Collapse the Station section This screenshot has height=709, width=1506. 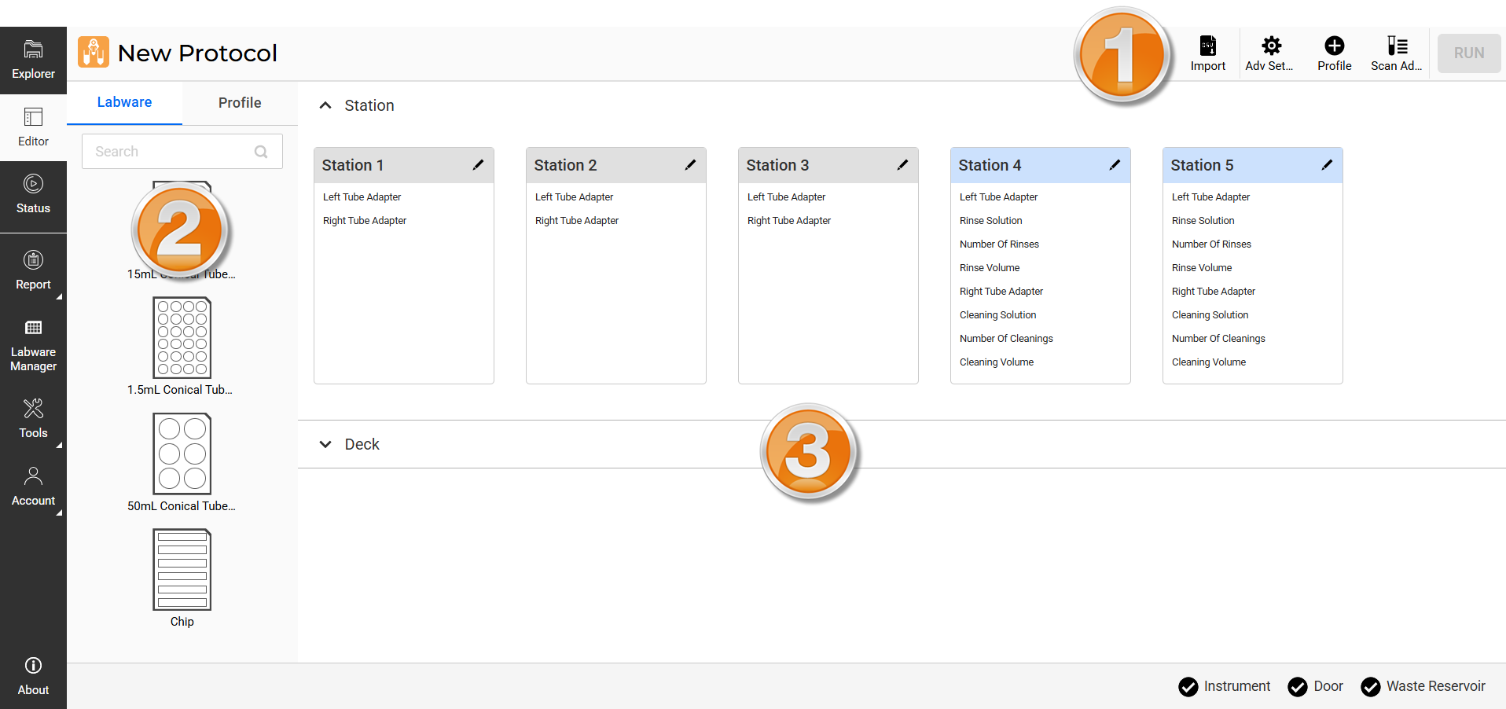click(325, 105)
